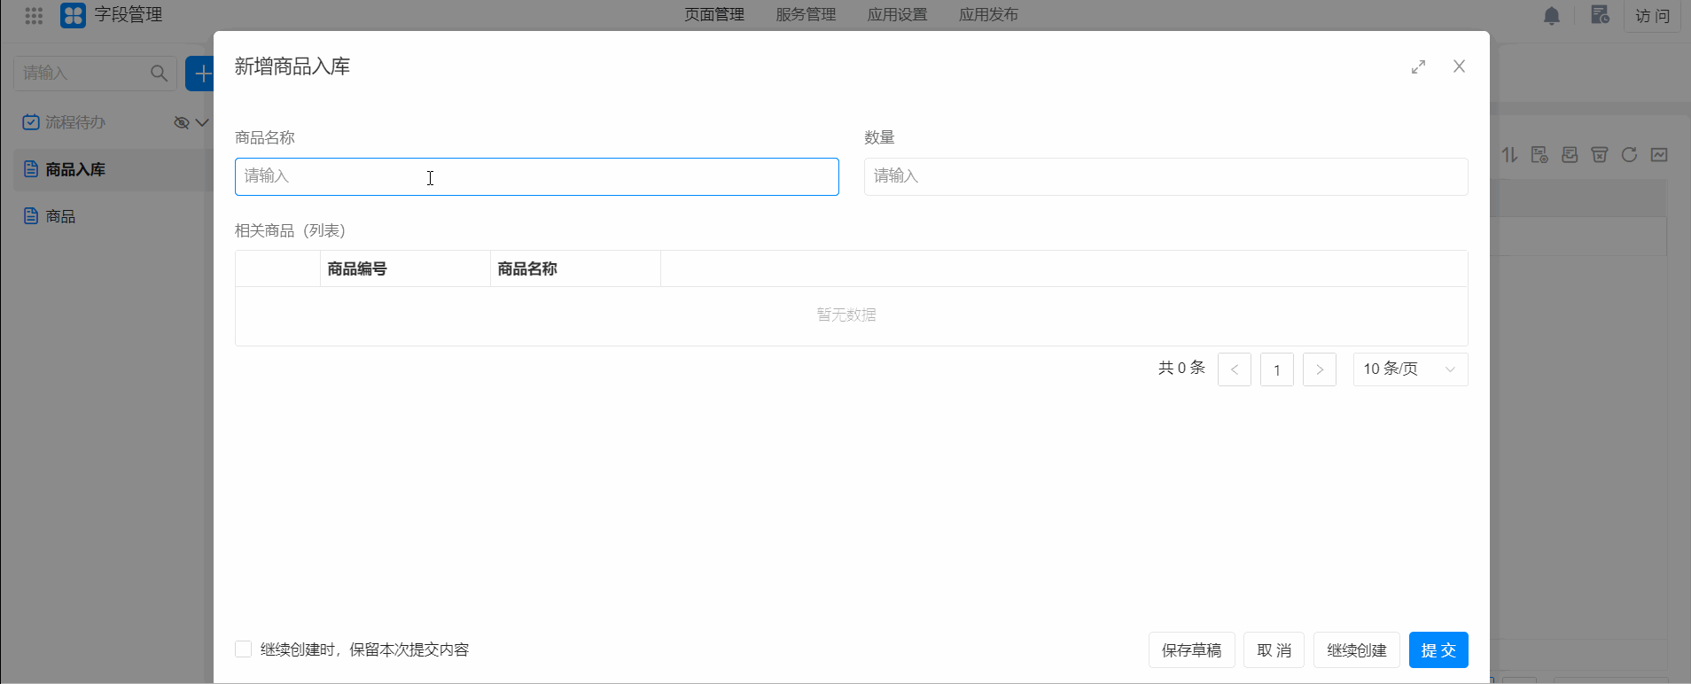The width and height of the screenshot is (1691, 684).
Task: Click the 提交 submit button
Action: (x=1438, y=650)
